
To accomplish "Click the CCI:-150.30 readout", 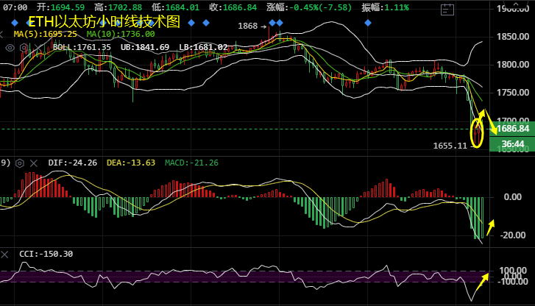I will [46, 254].
